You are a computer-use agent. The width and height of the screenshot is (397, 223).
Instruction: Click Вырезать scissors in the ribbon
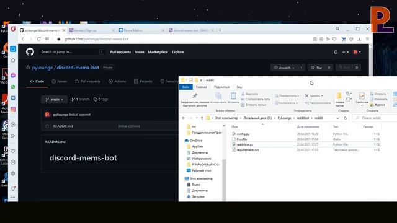[x=249, y=94]
